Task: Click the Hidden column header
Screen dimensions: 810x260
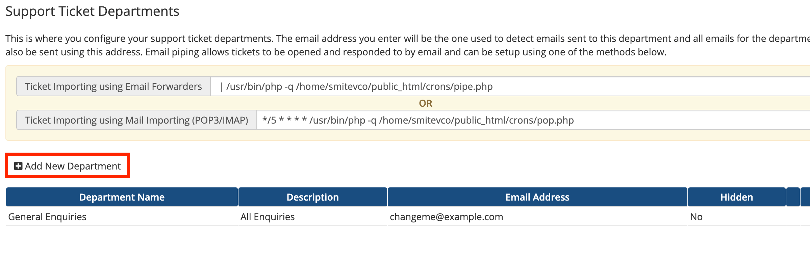Action: 736,197
